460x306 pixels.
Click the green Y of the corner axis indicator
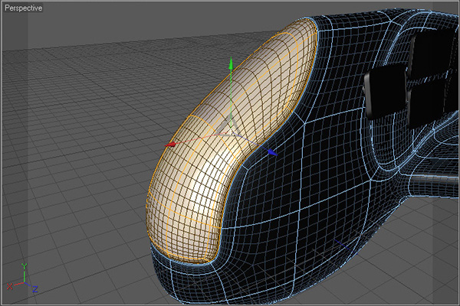pos(25,266)
